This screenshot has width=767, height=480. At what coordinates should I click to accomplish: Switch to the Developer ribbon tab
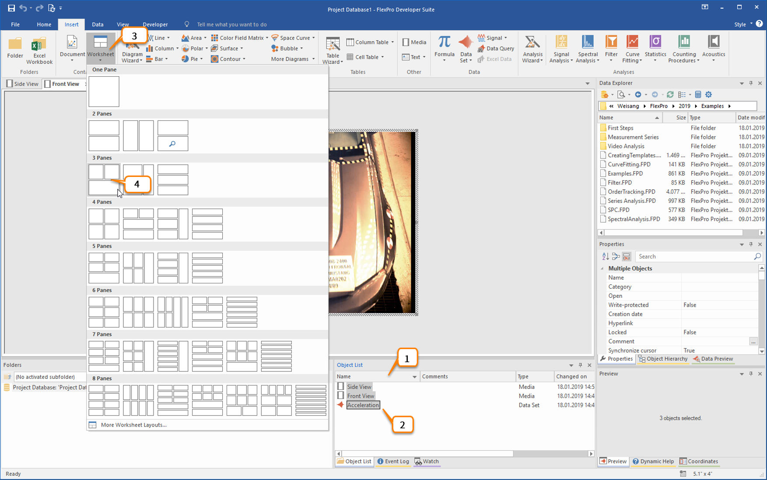[155, 24]
